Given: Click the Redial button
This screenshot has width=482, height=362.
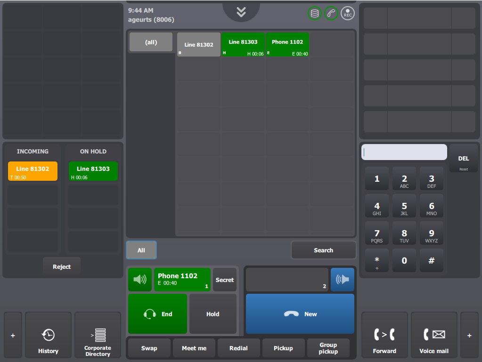Looking at the screenshot, I should coord(238,348).
